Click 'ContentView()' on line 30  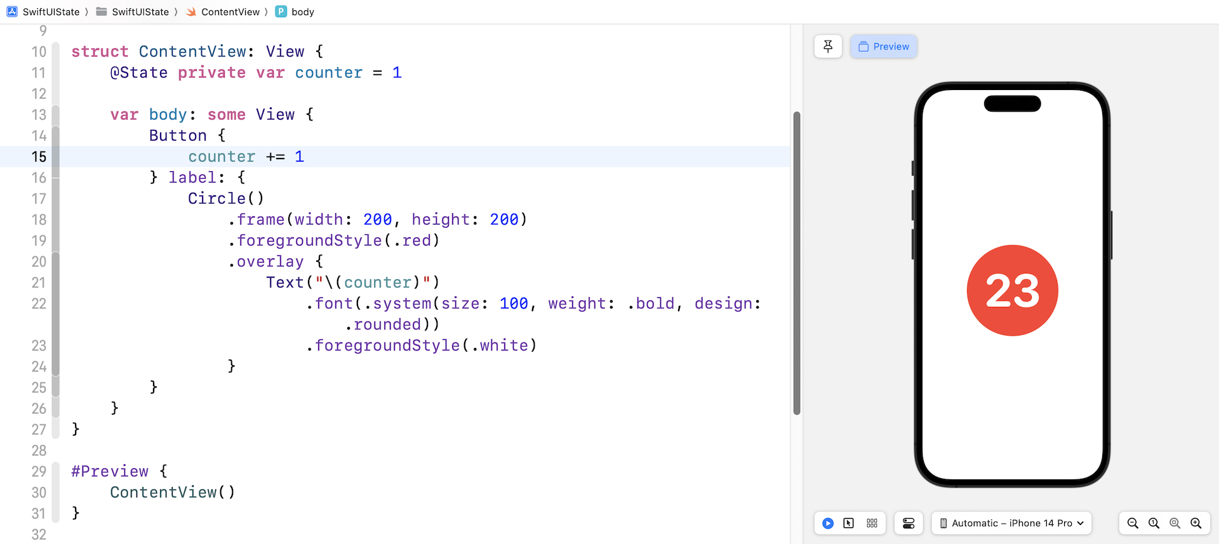pyautogui.click(x=173, y=492)
